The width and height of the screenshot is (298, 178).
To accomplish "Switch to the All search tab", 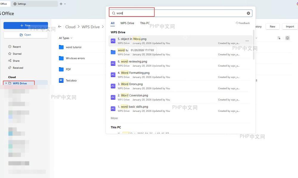I will pyautogui.click(x=113, y=23).
